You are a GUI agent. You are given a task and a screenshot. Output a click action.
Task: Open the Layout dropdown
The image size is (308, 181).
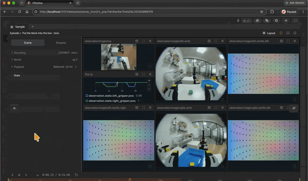tap(269, 33)
